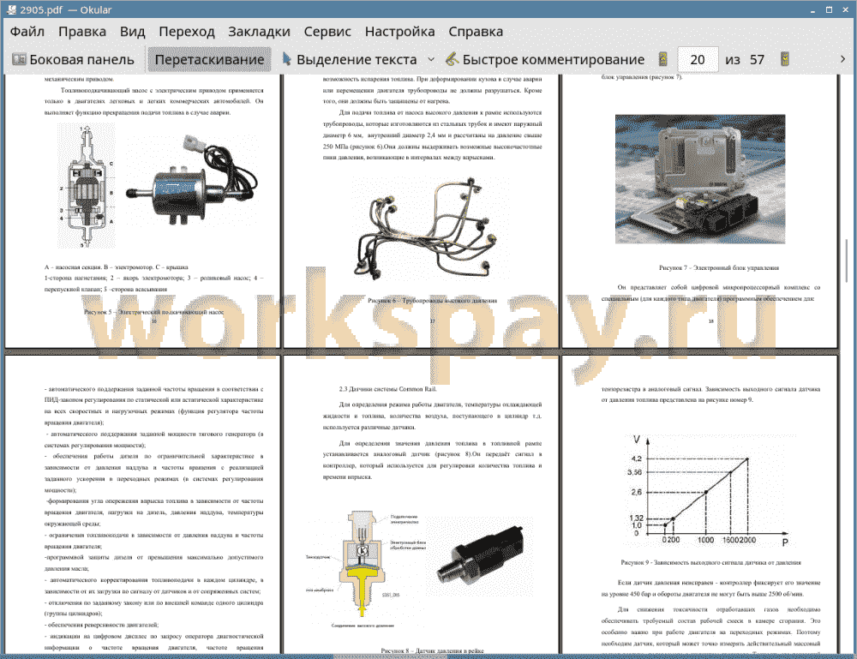Go to next page with arrow icon
This screenshot has height=659, width=857.
[x=785, y=59]
